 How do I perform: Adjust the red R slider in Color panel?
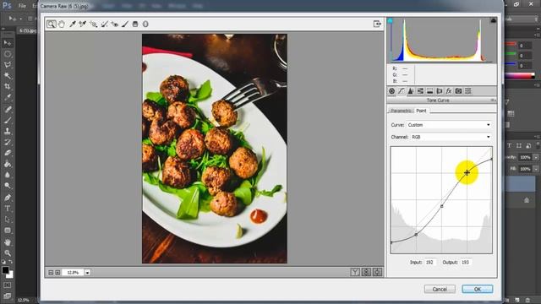click(x=511, y=44)
